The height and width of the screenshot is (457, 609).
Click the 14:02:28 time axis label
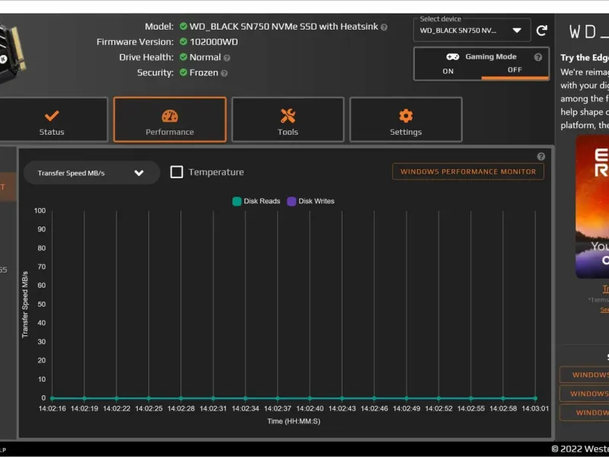point(181,409)
